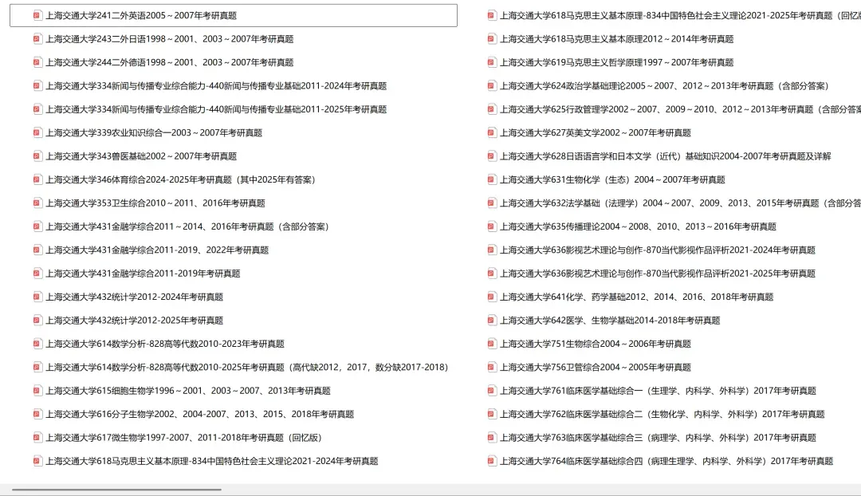861x496 pixels.
Task: Open the 642医学、生物学基础 link
Action: pyautogui.click(x=611, y=320)
